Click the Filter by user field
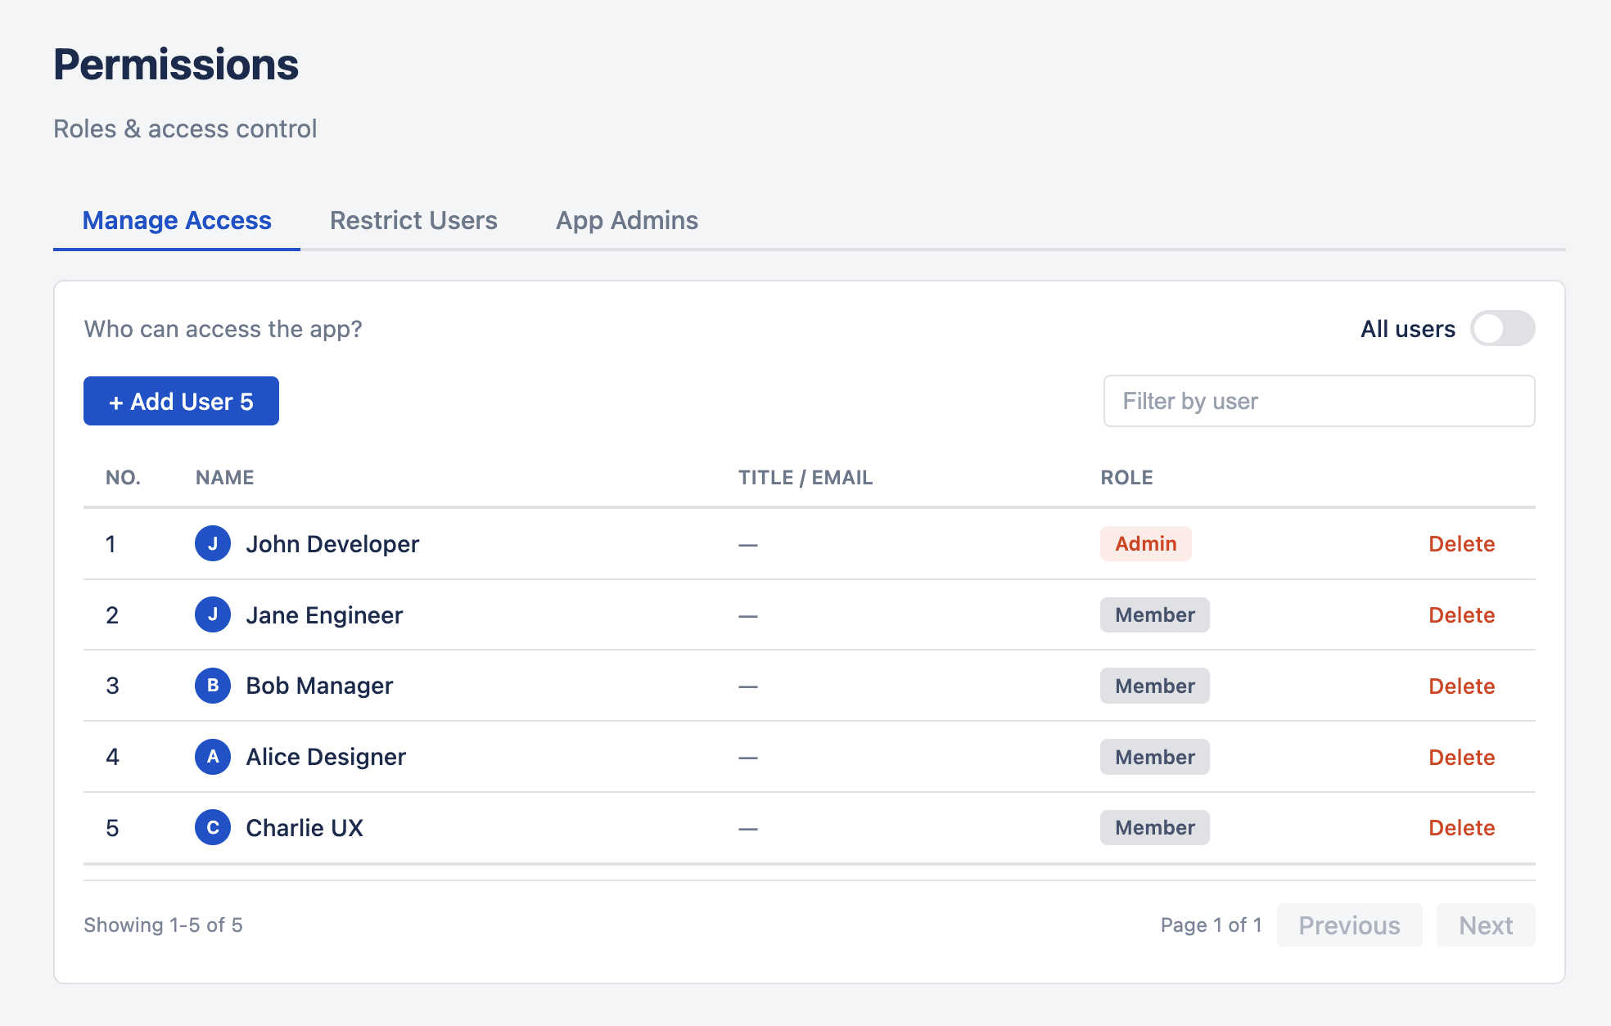1611x1026 pixels. click(1318, 401)
